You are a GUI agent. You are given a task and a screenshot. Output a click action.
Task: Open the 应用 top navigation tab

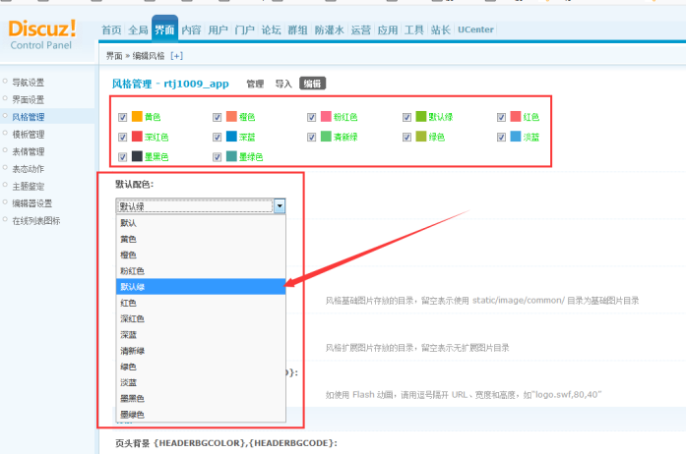(x=388, y=29)
